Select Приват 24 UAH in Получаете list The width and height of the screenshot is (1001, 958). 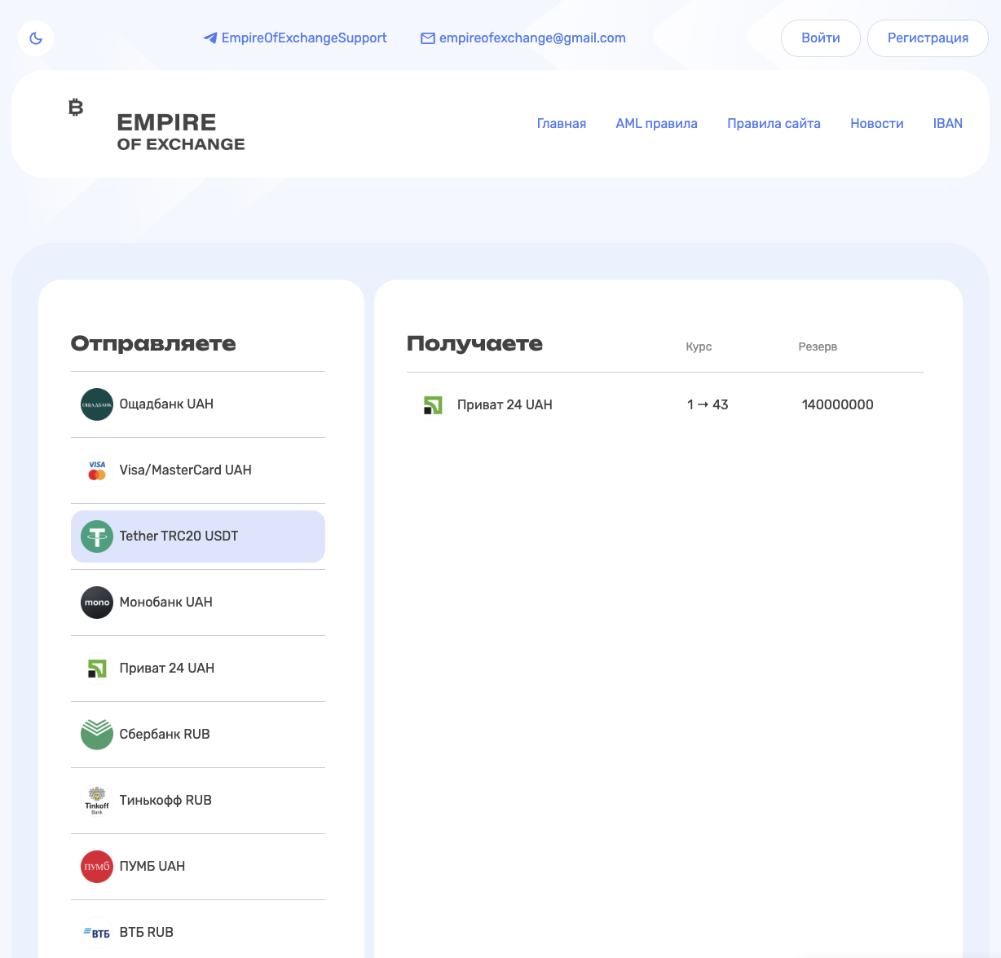click(x=505, y=405)
